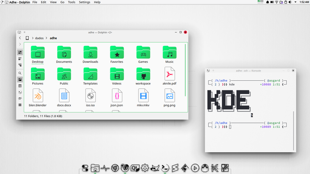The width and height of the screenshot is (310, 174).
Task: Navigate to dados in the breadcrumb
Action: [x=39, y=38]
